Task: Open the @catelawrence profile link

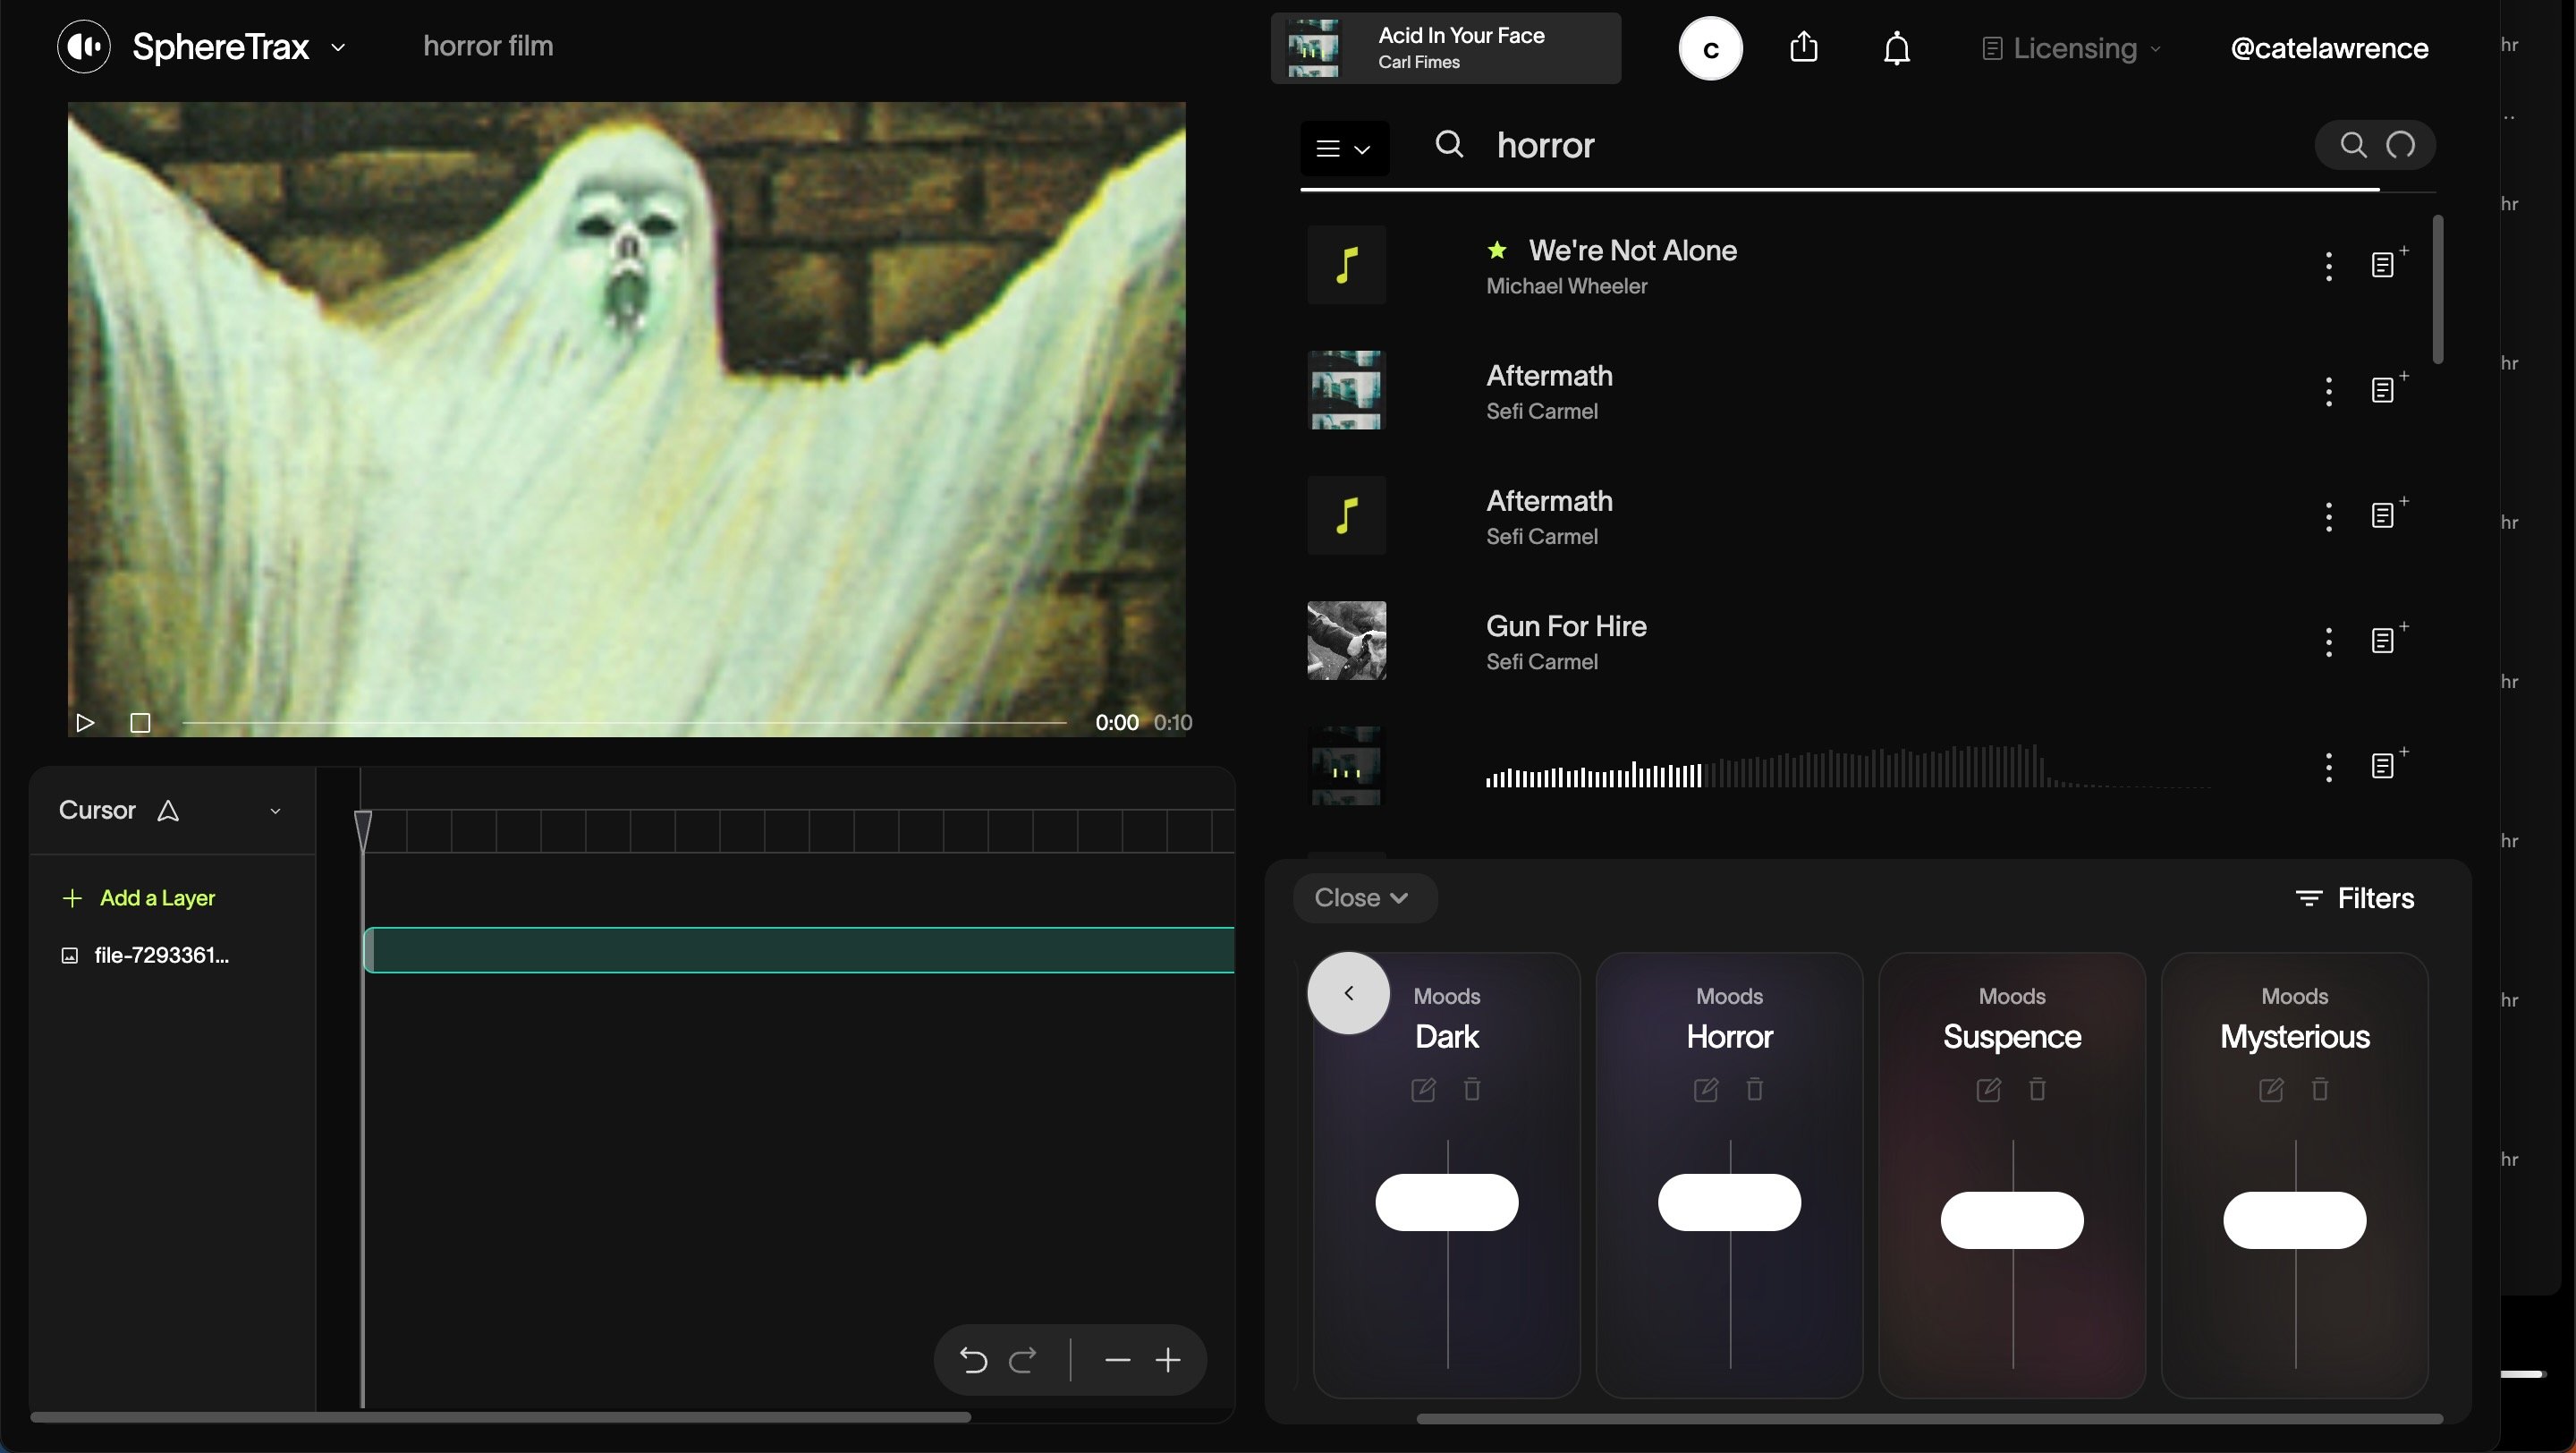Action: pyautogui.click(x=2329, y=48)
